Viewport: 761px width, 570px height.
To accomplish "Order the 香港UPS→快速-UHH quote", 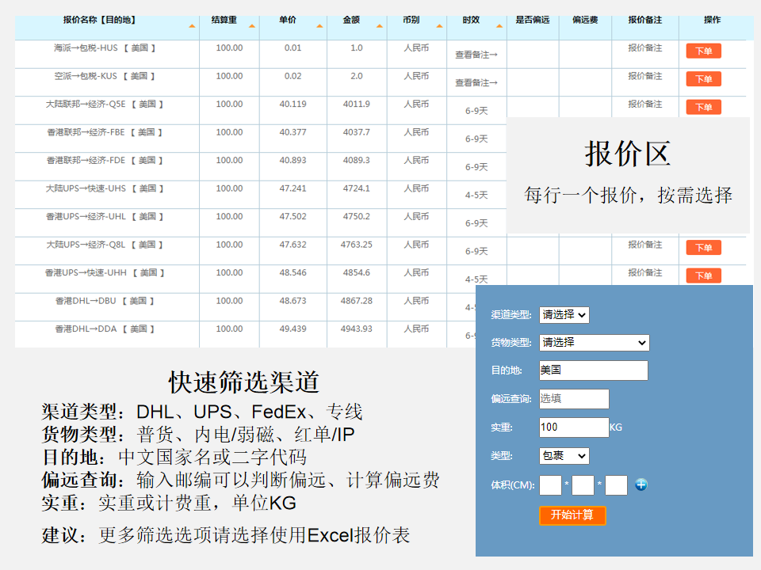I will click(703, 275).
